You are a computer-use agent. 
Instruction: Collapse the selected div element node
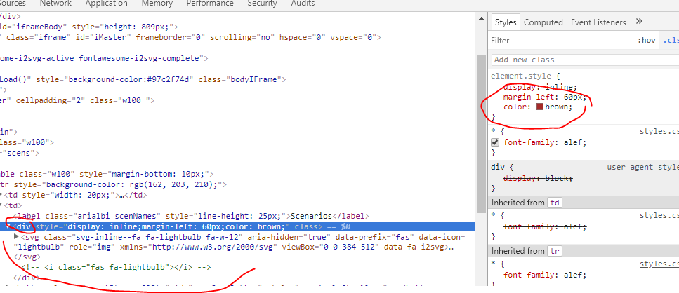click(8, 226)
